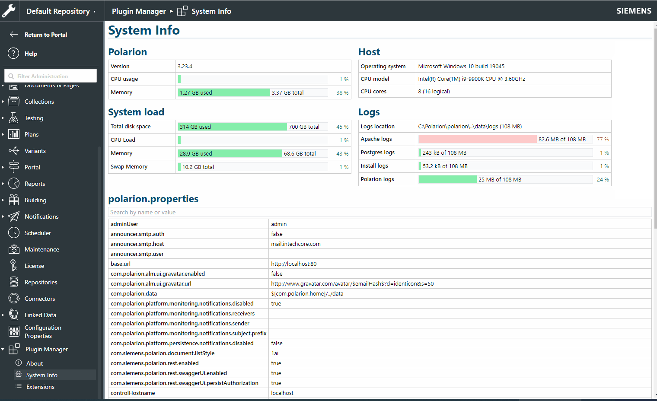The height and width of the screenshot is (401, 657).
Task: Click the Plans chart icon
Action: click(x=14, y=134)
